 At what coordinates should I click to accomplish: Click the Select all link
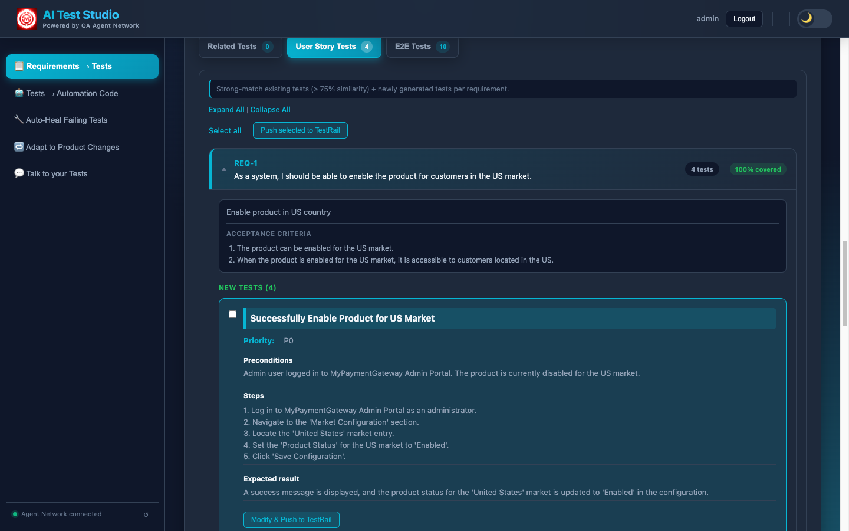click(x=225, y=131)
